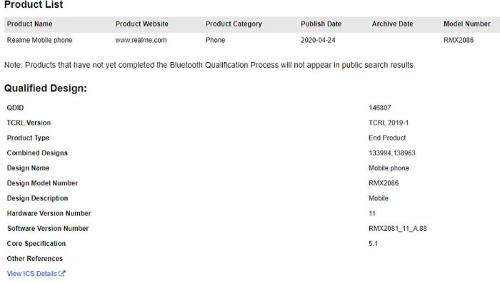Click the Publish Date column header
This screenshot has width=500, height=283.
321,24
